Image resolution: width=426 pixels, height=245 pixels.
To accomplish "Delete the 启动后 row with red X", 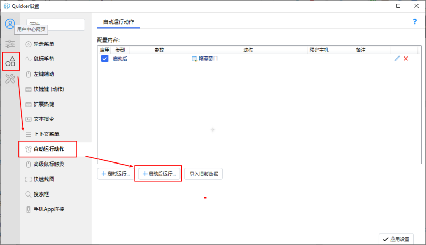I will [x=406, y=59].
